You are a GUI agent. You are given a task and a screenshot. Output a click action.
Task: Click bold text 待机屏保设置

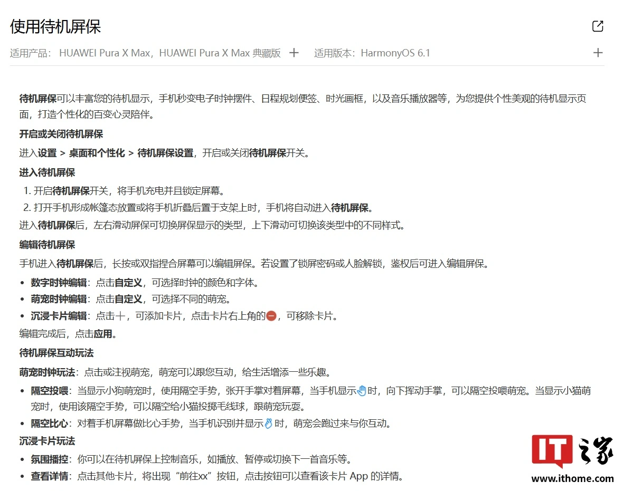point(166,153)
